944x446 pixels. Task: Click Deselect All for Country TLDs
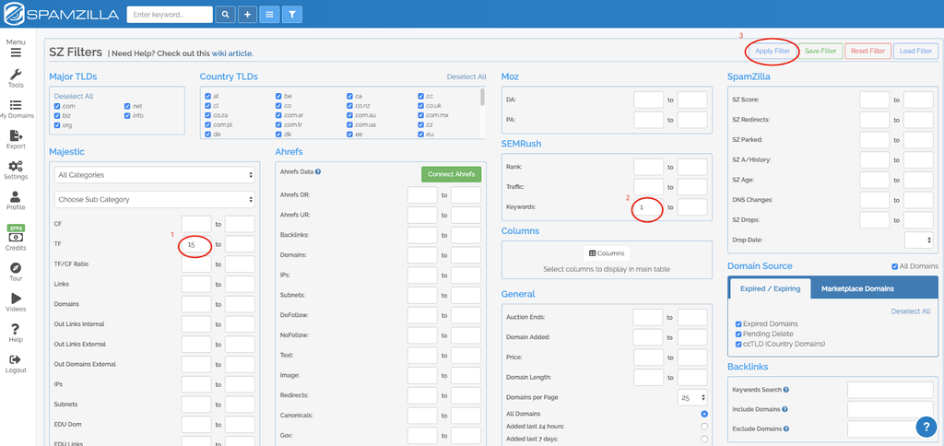point(466,77)
